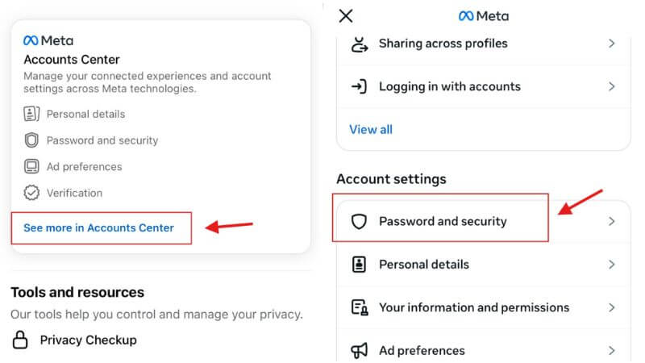Click the Ad preferences monitor icon in left card
This screenshot has width=645, height=363.
coord(31,167)
